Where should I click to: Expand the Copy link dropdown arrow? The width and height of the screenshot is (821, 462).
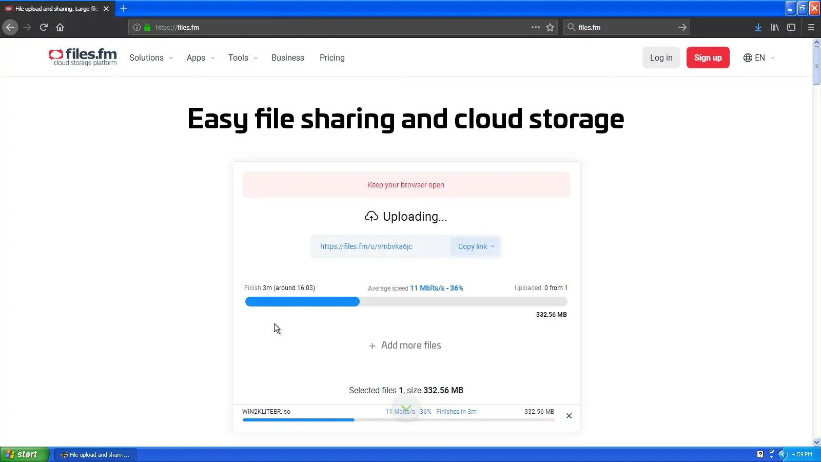click(x=493, y=246)
